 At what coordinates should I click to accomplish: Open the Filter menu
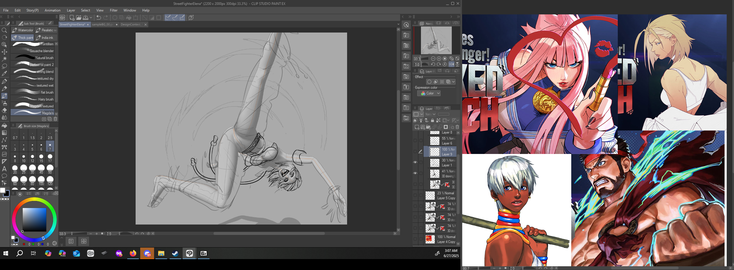click(114, 10)
